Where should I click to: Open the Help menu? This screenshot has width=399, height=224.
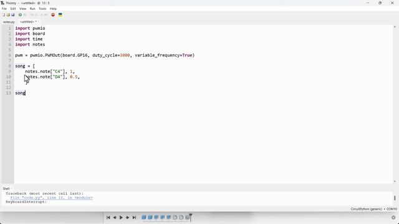(x=53, y=9)
